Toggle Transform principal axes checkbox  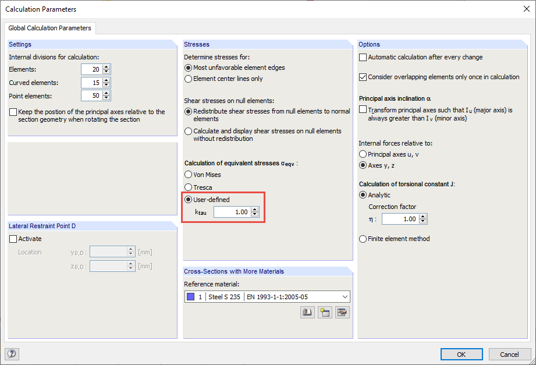[x=363, y=110]
